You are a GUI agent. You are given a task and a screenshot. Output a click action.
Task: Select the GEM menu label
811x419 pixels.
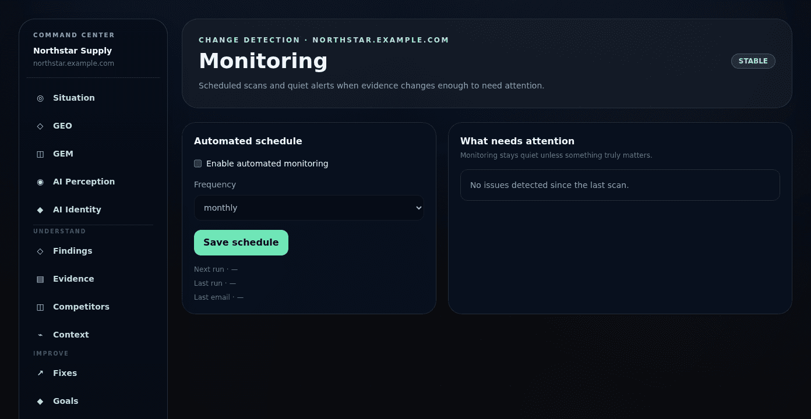pos(63,154)
